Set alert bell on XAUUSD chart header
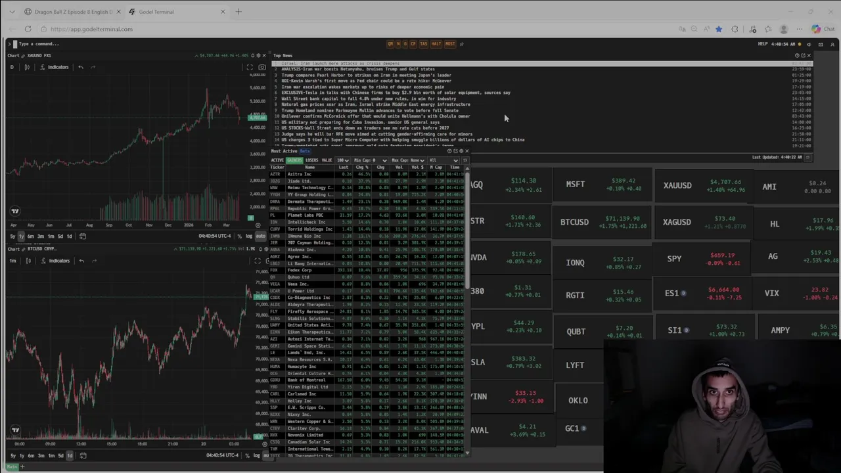 coord(254,55)
